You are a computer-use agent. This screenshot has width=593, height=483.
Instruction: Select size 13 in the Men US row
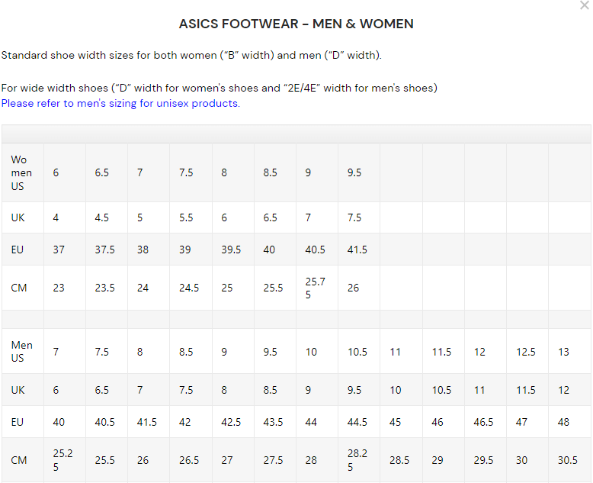click(x=563, y=352)
